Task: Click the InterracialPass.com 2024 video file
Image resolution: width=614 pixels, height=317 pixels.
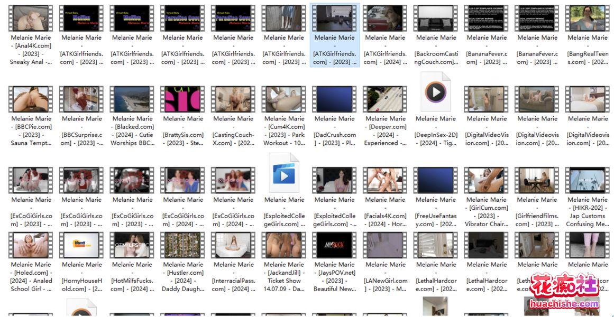Action: pyautogui.click(x=234, y=246)
